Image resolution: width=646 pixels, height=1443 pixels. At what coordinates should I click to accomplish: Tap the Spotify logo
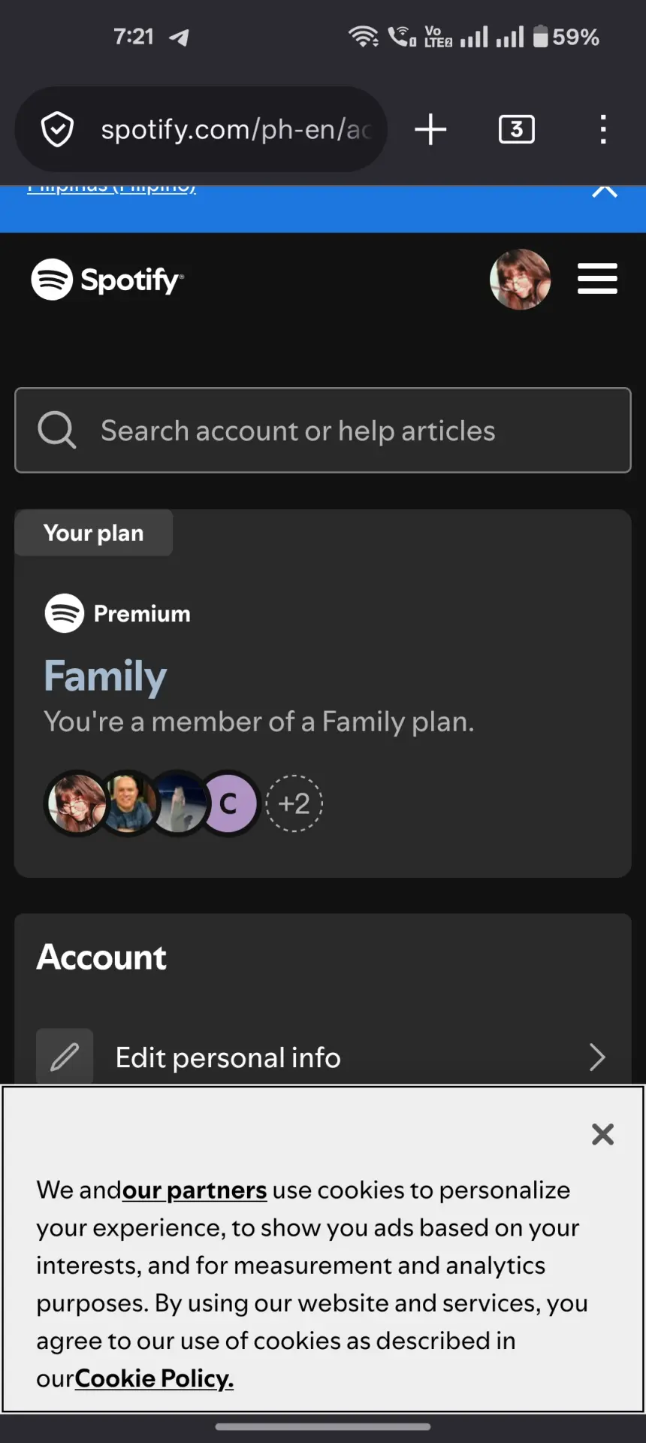click(x=107, y=280)
